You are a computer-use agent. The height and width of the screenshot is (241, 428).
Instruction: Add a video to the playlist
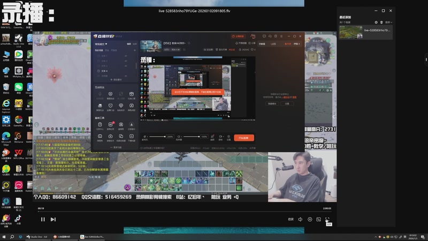[376, 22]
